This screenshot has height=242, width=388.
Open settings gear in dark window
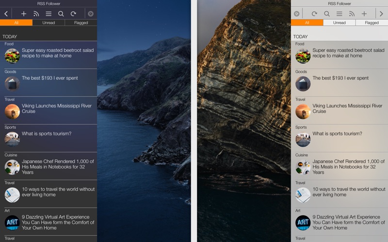91,14
